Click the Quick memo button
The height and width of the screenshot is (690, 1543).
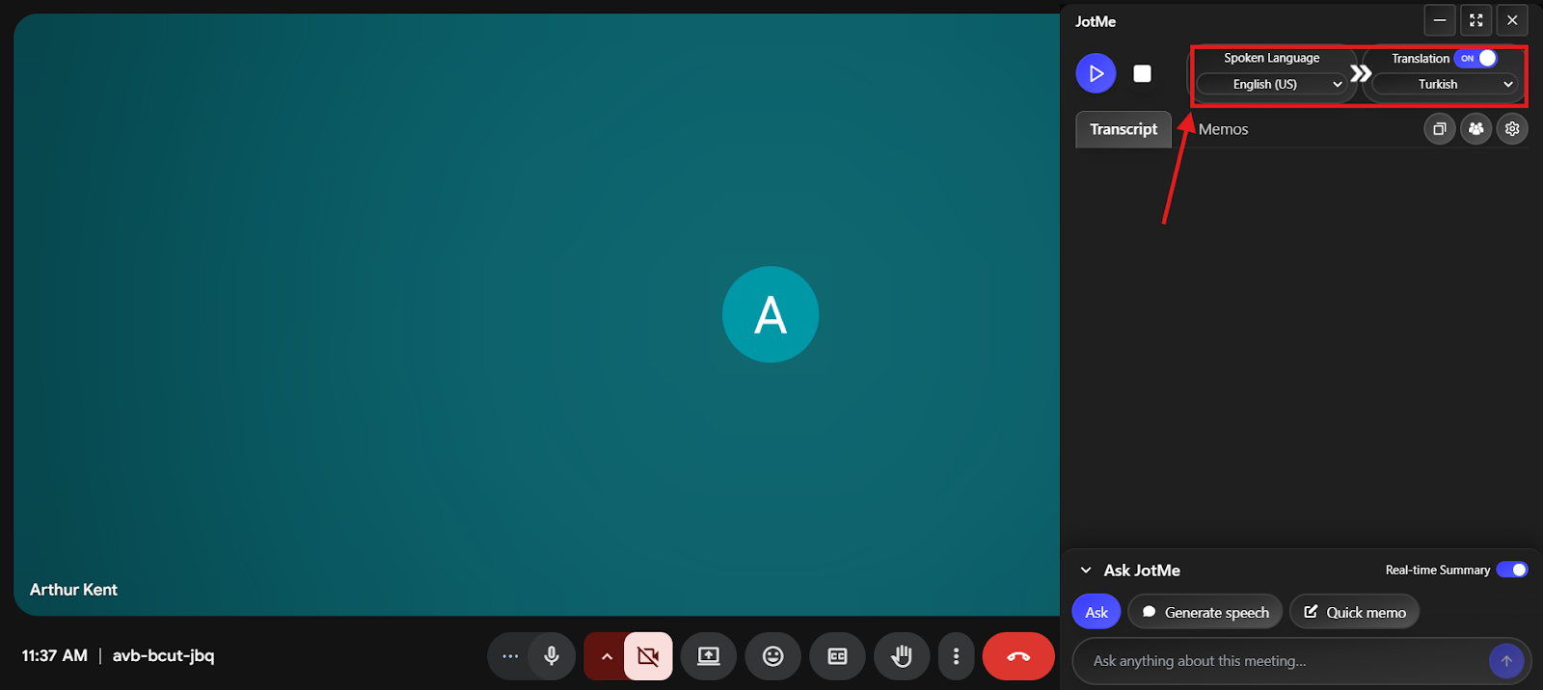tap(1354, 612)
